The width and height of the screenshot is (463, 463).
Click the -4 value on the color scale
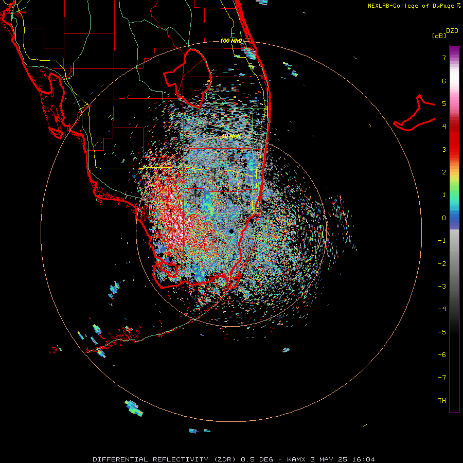(x=442, y=309)
